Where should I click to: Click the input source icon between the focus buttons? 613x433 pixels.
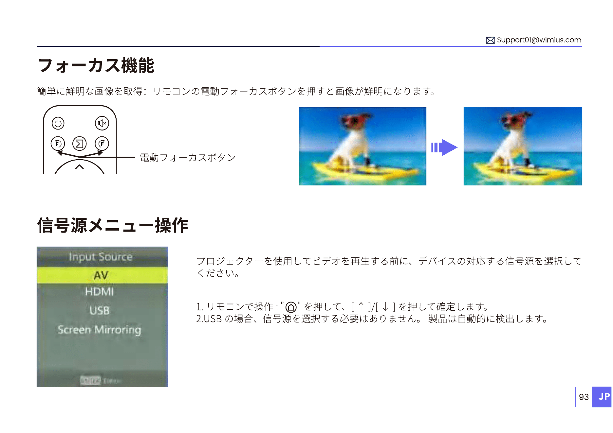pos(80,144)
